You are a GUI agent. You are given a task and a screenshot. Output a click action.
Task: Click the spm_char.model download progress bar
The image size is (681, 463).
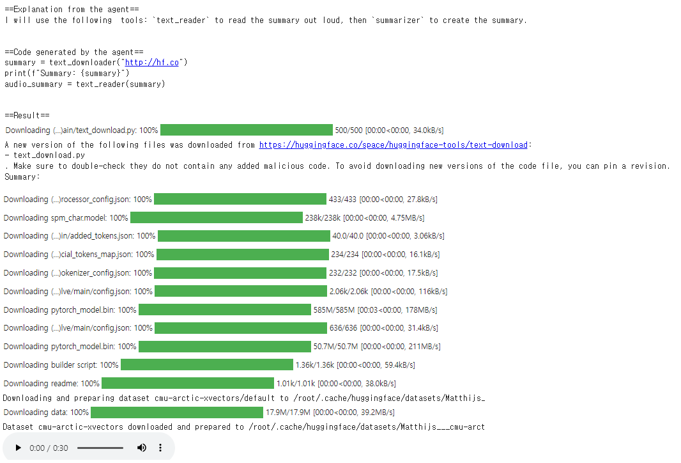pyautogui.click(x=217, y=217)
